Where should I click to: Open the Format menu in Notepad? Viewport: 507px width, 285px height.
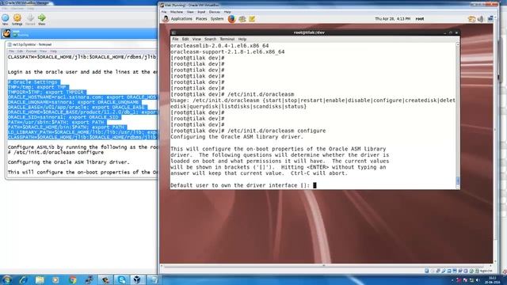tap(31, 51)
